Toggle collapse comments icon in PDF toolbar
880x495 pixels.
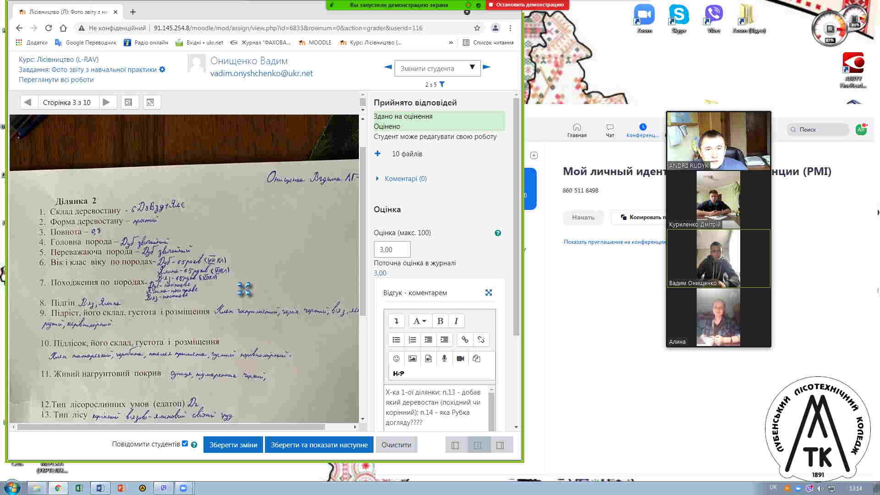151,102
